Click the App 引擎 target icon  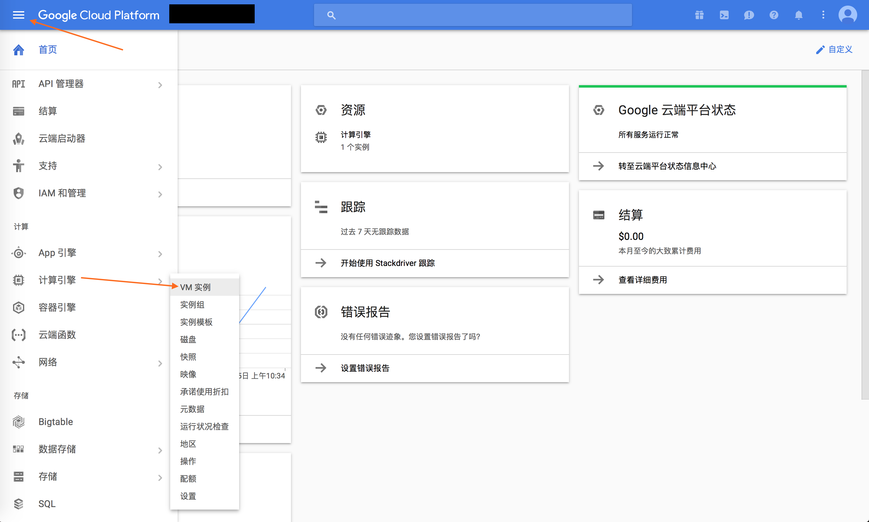point(19,253)
